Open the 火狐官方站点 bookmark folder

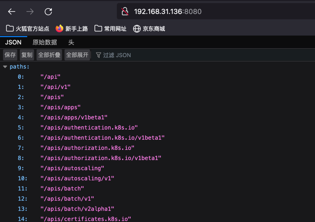27,29
